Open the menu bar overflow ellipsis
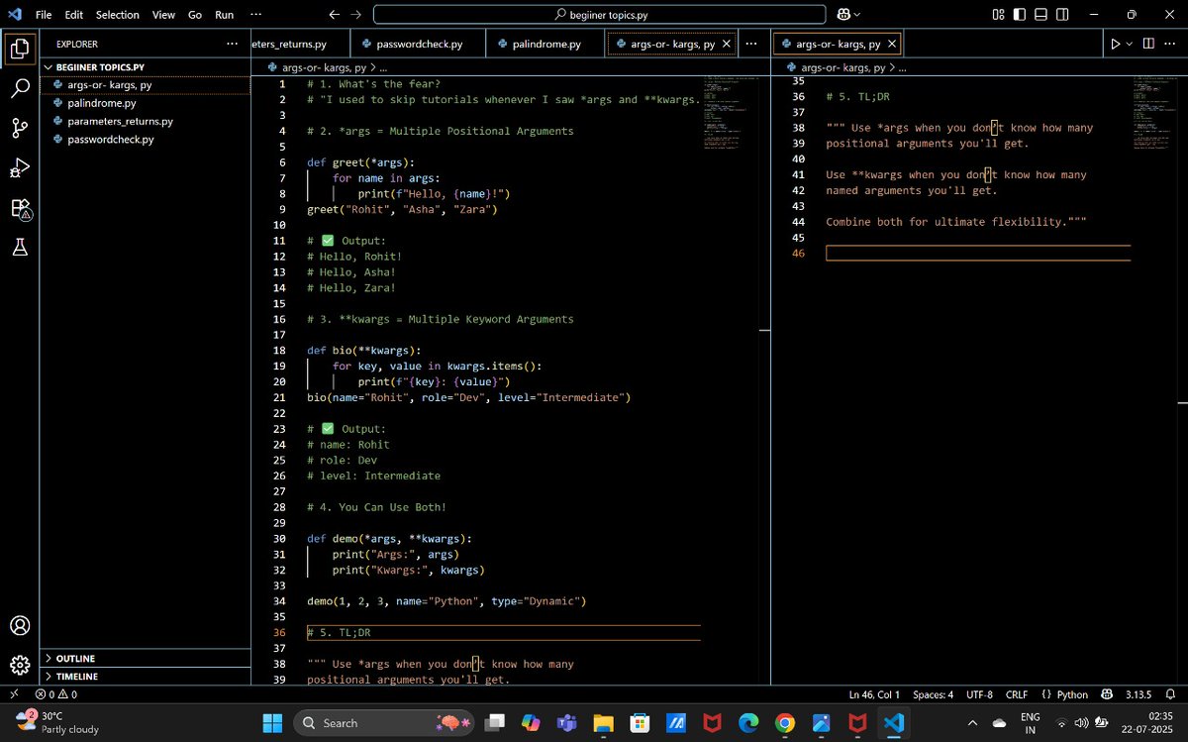 click(x=256, y=15)
